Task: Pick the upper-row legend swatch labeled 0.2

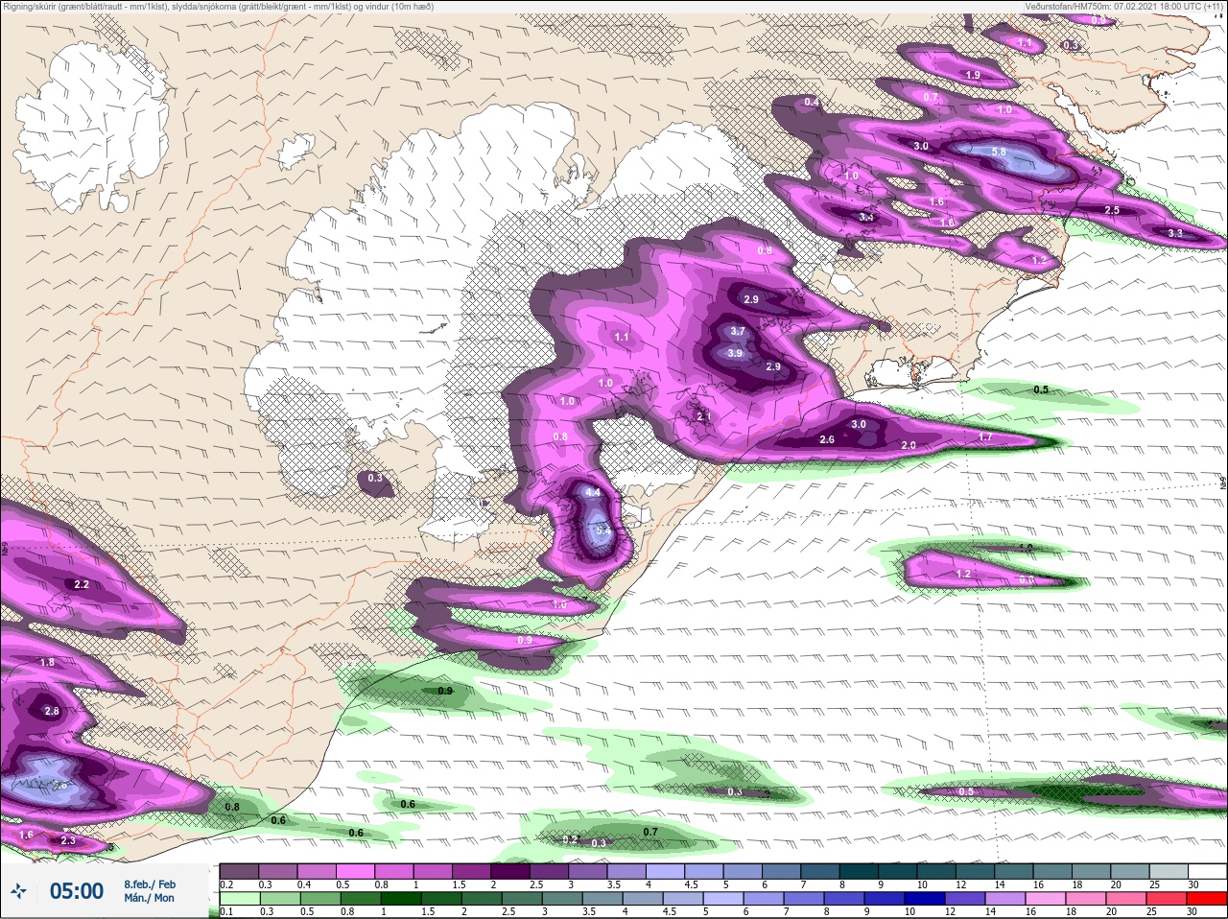Action: 239,871
